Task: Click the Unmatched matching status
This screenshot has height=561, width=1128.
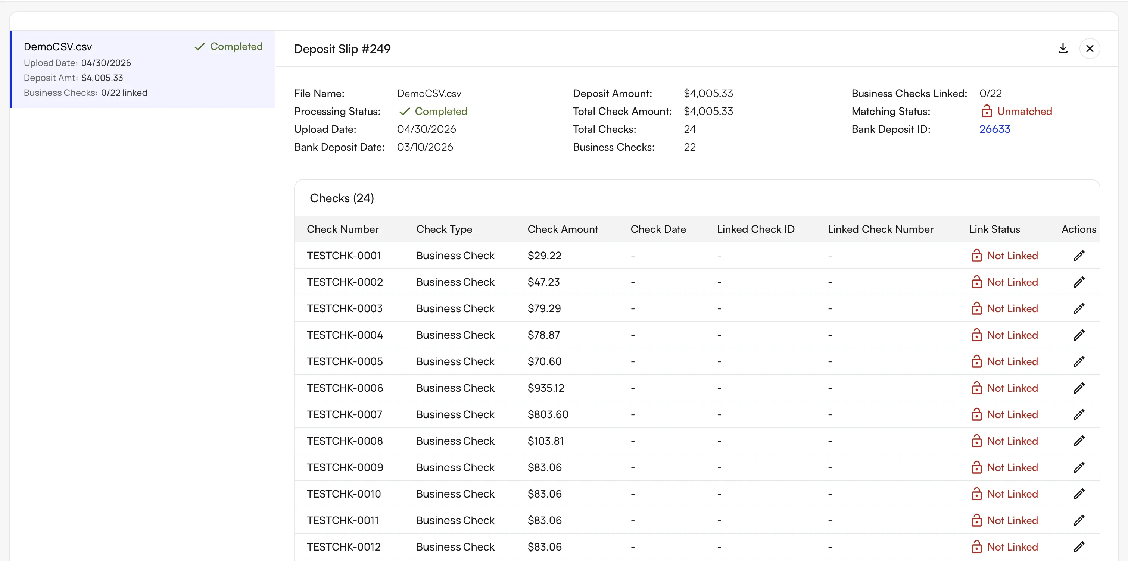Action: [1016, 111]
